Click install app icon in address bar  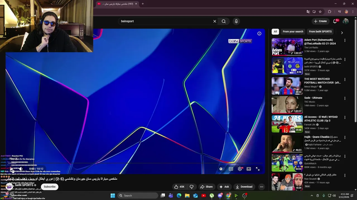[x=314, y=12]
